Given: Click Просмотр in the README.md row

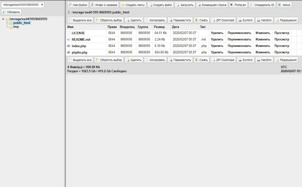Looking at the screenshot, I should [x=282, y=39].
